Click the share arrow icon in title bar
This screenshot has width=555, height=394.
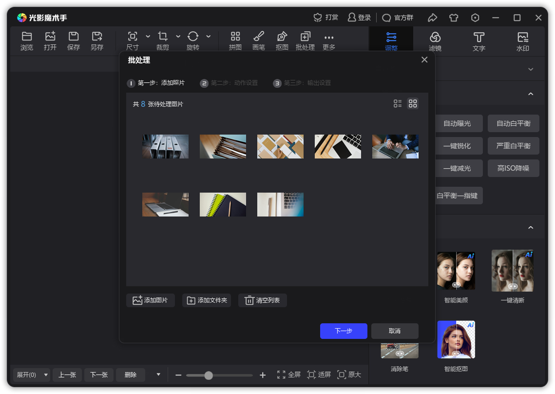pyautogui.click(x=432, y=18)
